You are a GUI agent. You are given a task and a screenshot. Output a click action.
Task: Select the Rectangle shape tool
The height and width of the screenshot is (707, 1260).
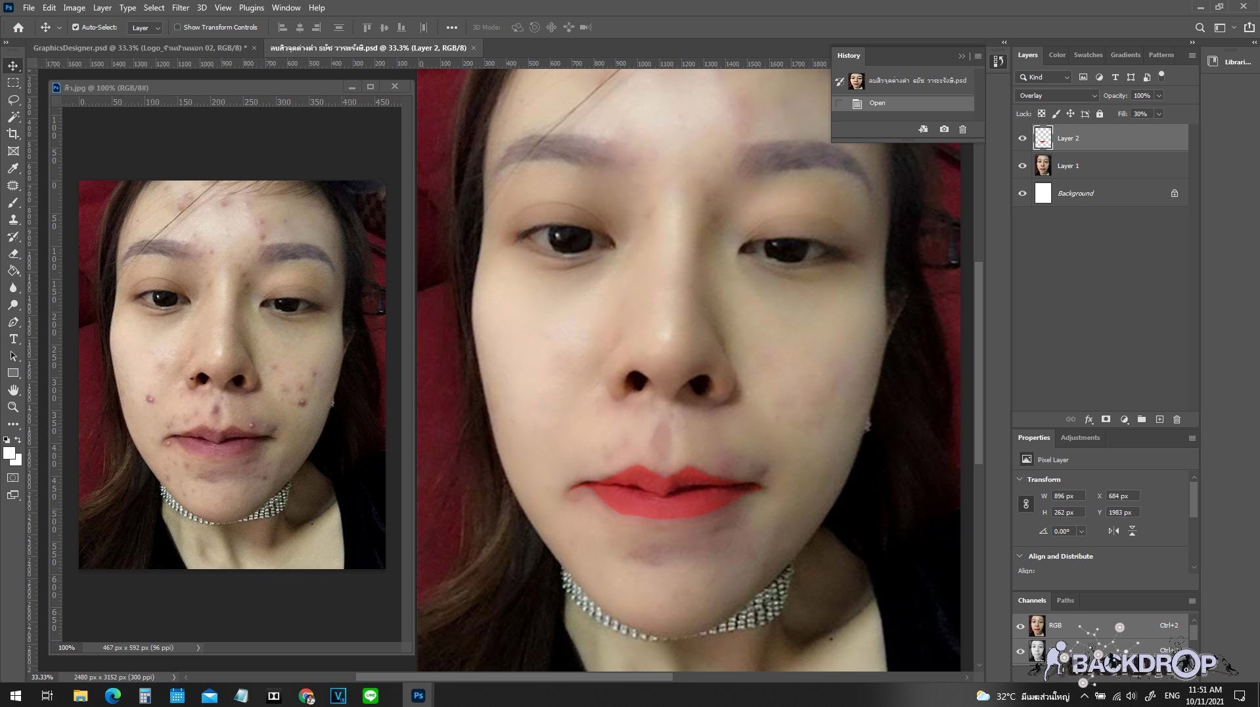click(13, 373)
